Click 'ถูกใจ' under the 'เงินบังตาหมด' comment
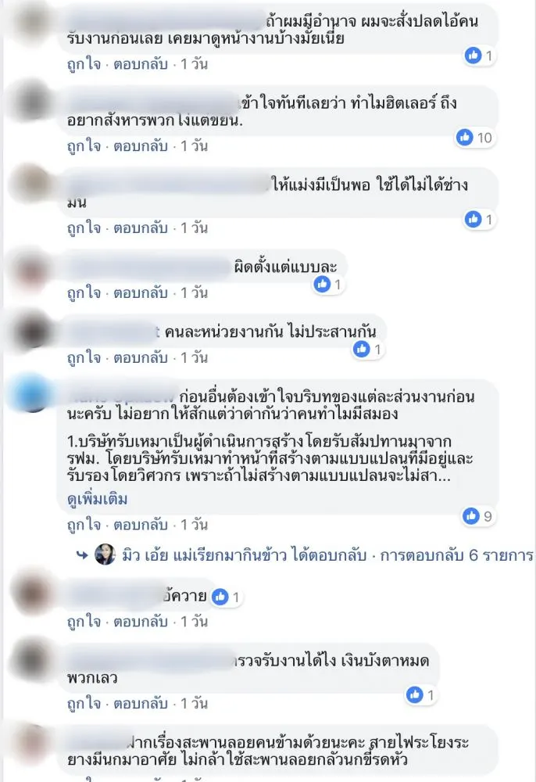Image resolution: width=536 pixels, height=782 pixels. [84, 704]
